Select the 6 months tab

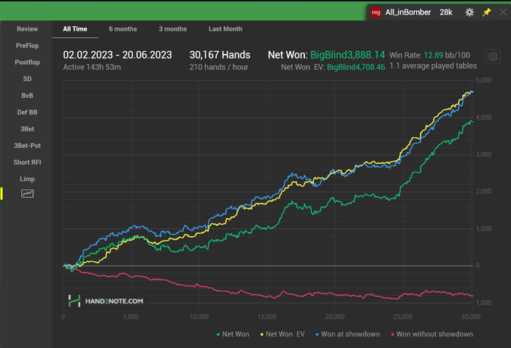[x=123, y=29]
